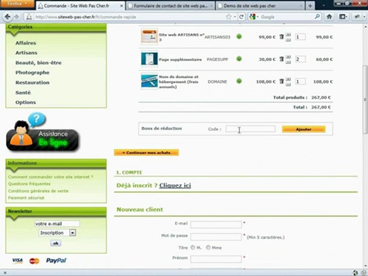368x276 pixels.
Task: Open Conditions générales de vente link
Action: coord(38,191)
